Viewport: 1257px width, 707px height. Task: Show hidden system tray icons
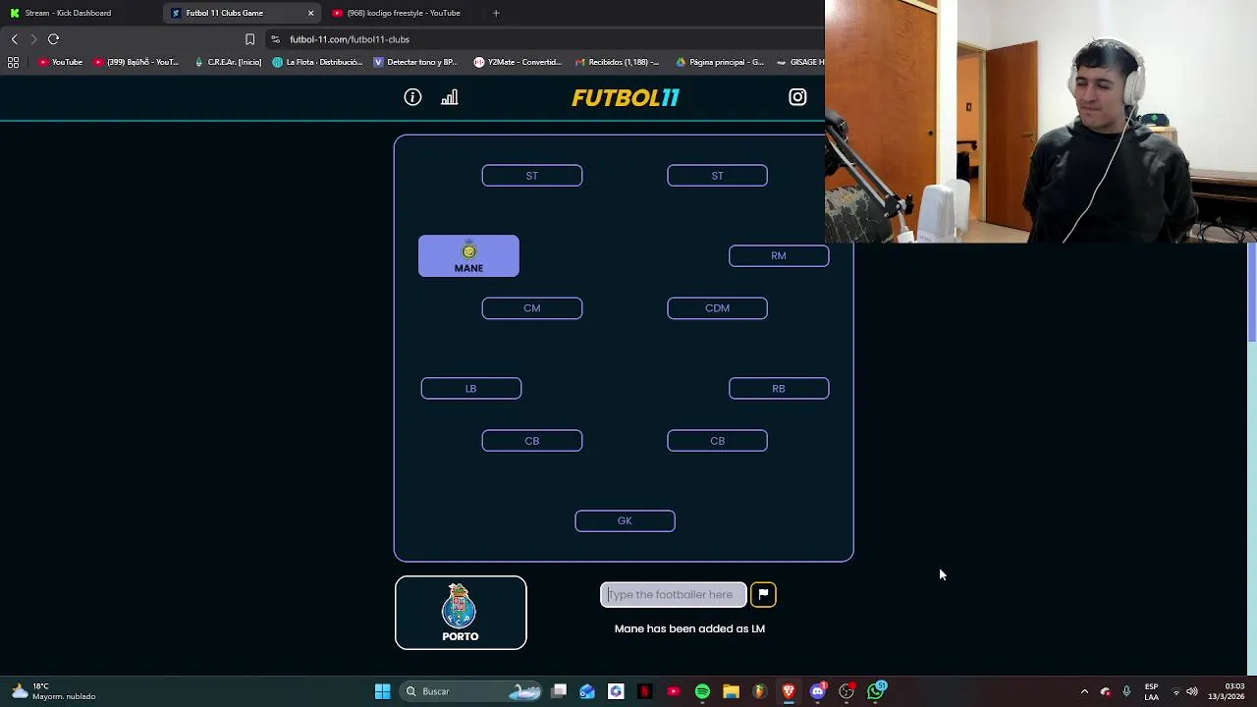(1084, 691)
